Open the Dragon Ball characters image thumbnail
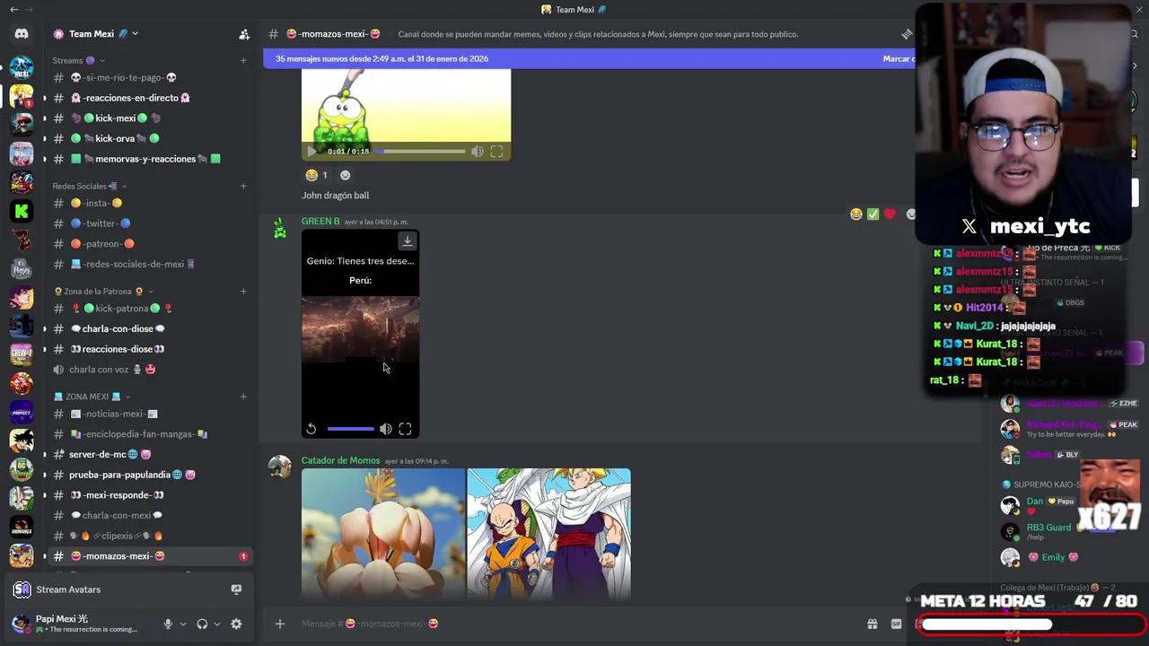This screenshot has height=646, width=1149. coord(549,534)
